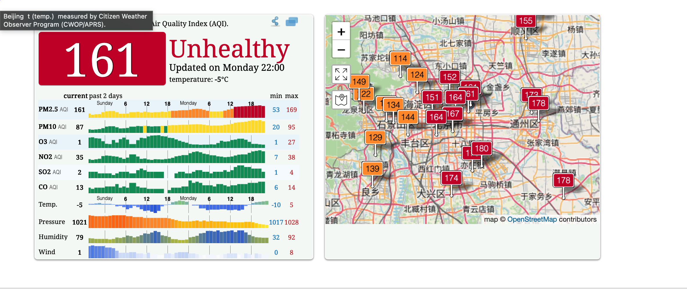Viewport: 687px width, 289px height.
Task: Click the Pressure row label
Action: [52, 222]
